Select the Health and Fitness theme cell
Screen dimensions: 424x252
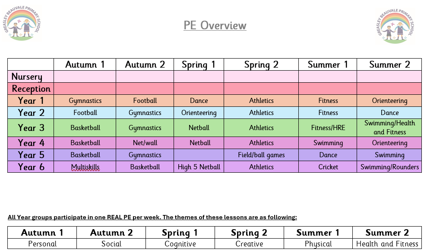click(x=387, y=244)
